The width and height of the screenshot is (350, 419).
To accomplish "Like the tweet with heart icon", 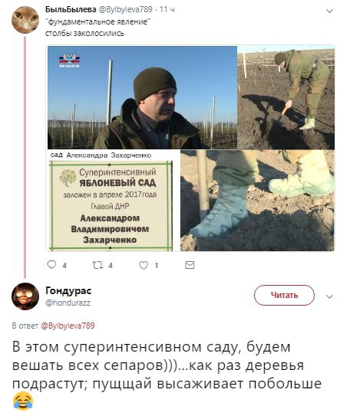I will coord(144,265).
